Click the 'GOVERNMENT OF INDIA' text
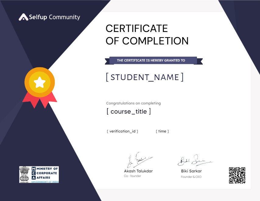Image resolution: width=260 pixels, height=201 pixels. [45, 182]
